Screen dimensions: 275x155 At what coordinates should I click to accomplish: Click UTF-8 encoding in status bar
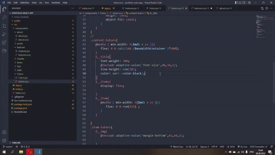pos(214,146)
